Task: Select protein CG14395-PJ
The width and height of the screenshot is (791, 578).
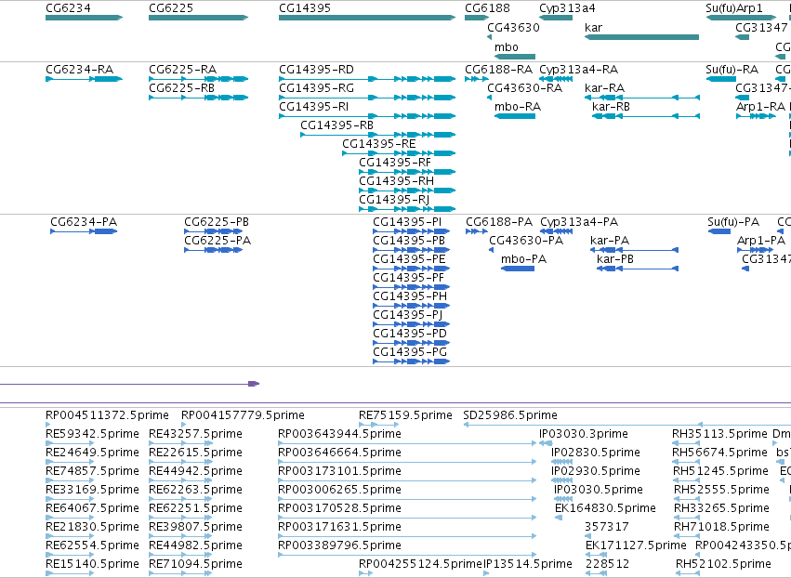Action: pyautogui.click(x=408, y=315)
